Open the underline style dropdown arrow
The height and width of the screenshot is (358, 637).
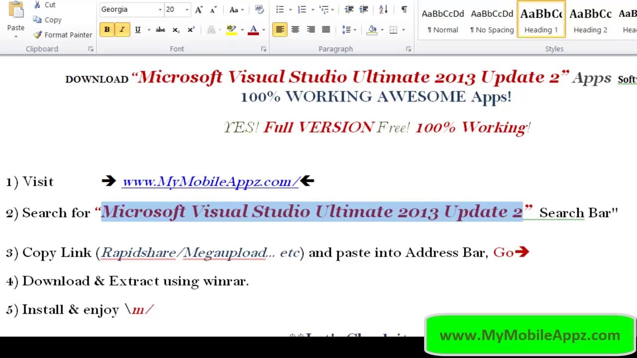(148, 30)
